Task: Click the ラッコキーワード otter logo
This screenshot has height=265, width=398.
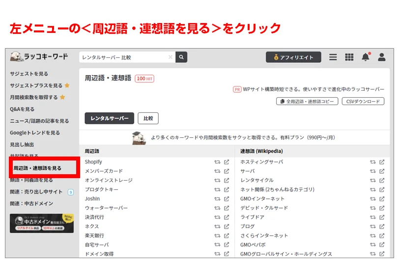Action: pos(39,56)
